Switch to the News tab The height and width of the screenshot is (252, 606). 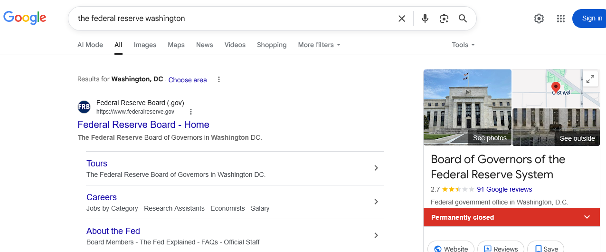(204, 45)
